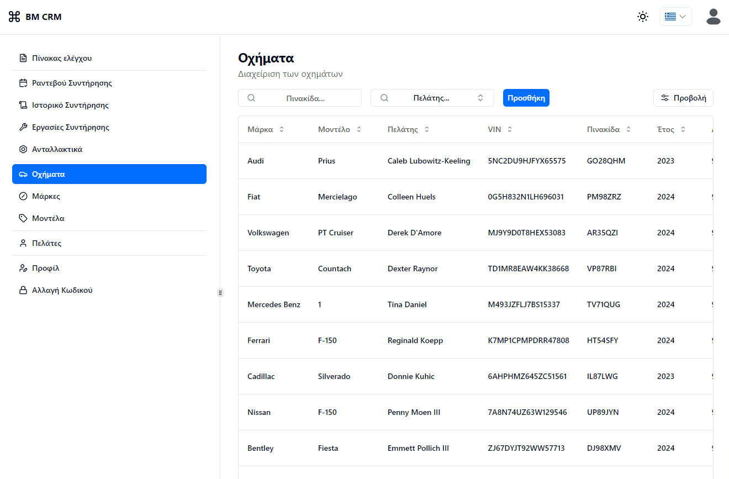Click plate VP87RBI cell

coord(602,269)
